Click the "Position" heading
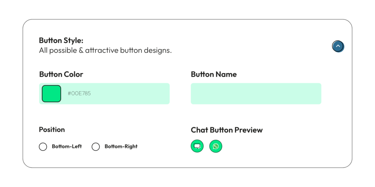This screenshot has width=375, height=187. pos(52,130)
